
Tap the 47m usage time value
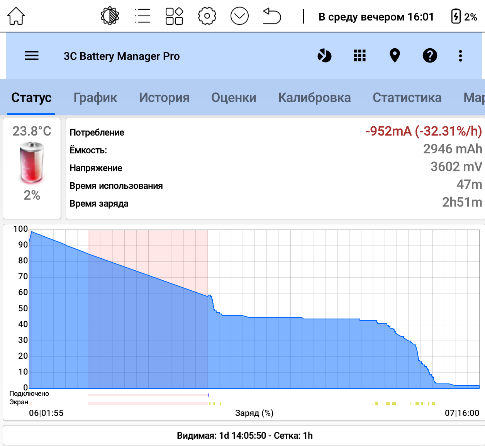(469, 185)
